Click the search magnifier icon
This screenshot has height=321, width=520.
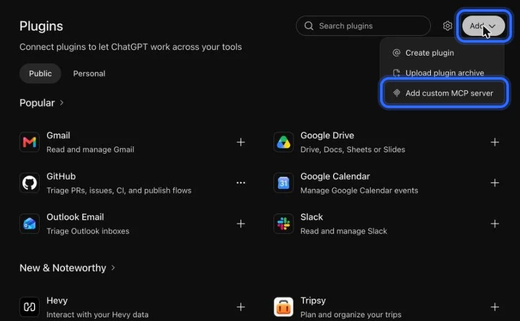309,26
